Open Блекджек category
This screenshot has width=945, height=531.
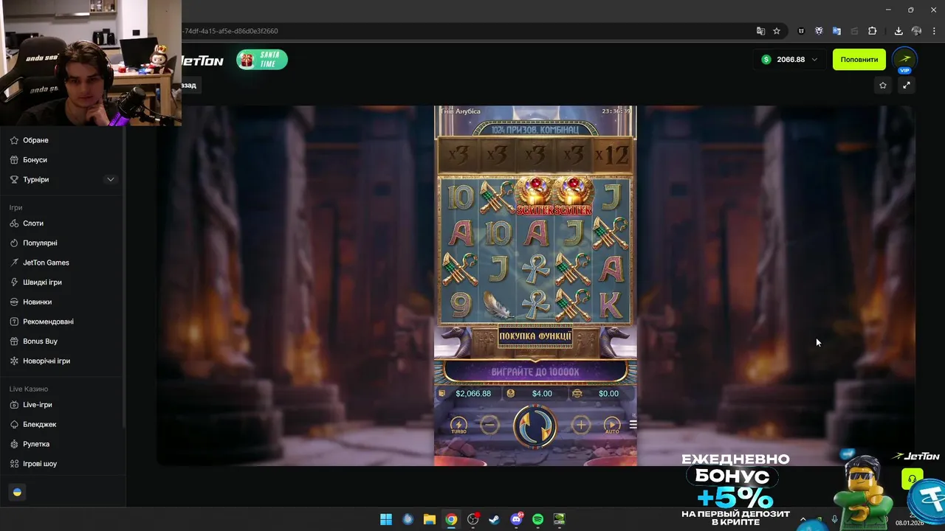(40, 425)
